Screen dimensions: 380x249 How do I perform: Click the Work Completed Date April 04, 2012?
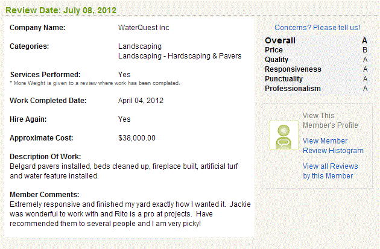[x=141, y=101]
